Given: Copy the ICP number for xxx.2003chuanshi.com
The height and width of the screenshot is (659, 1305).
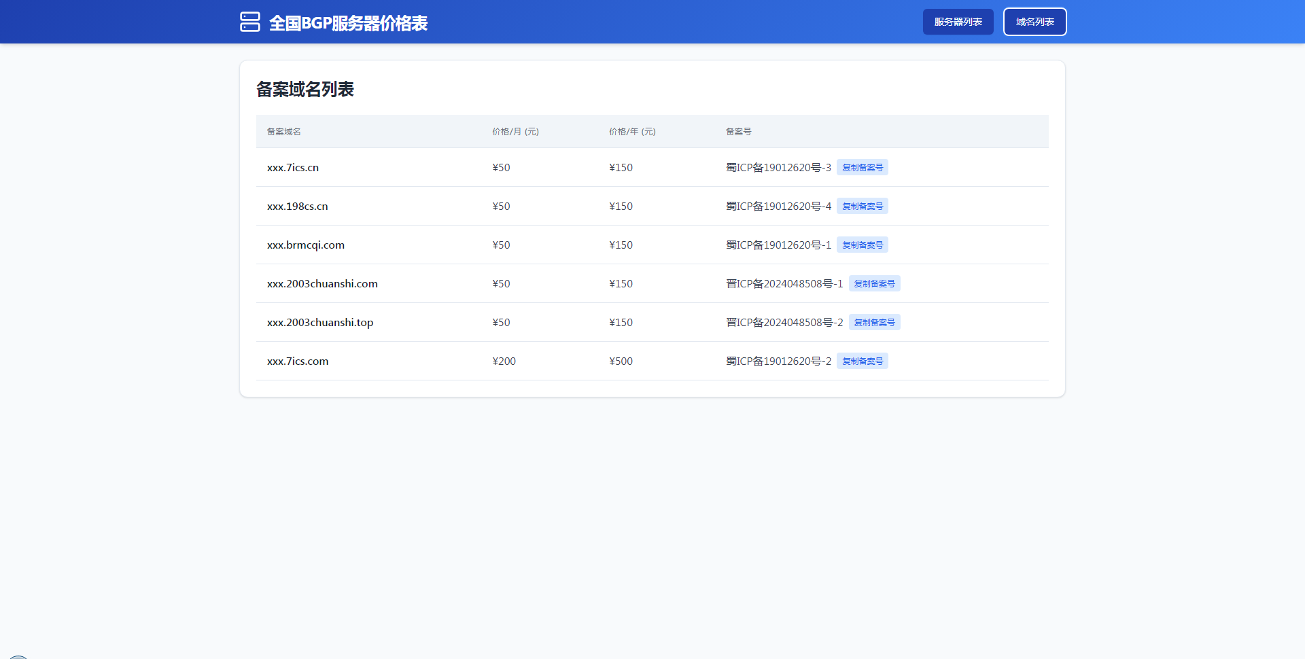Looking at the screenshot, I should [874, 284].
